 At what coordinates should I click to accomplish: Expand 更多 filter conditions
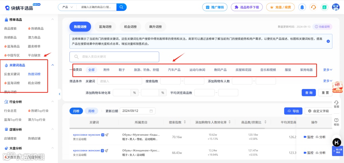pyautogui.click(x=328, y=81)
